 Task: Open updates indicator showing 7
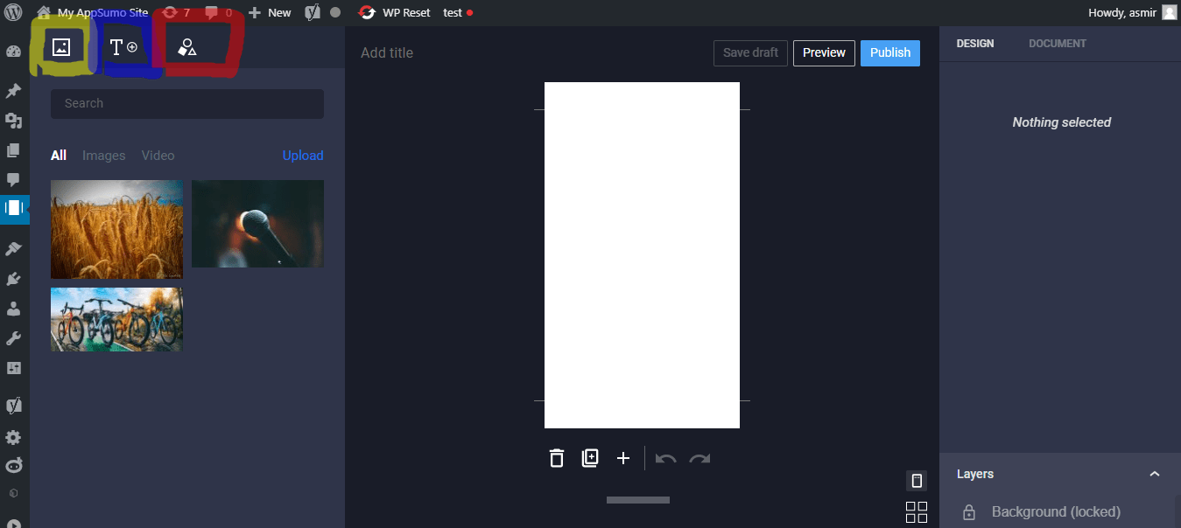(176, 13)
